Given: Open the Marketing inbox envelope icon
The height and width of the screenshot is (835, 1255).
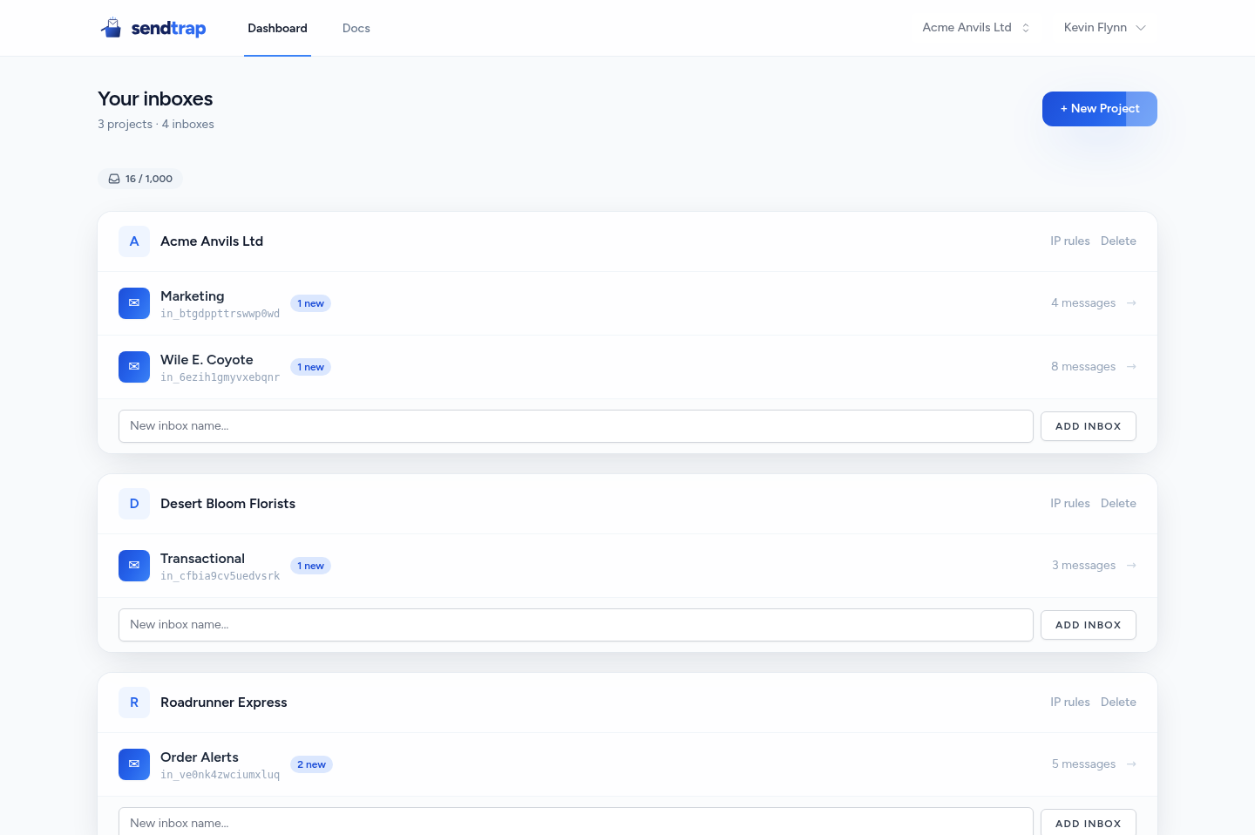Looking at the screenshot, I should pyautogui.click(x=134, y=303).
